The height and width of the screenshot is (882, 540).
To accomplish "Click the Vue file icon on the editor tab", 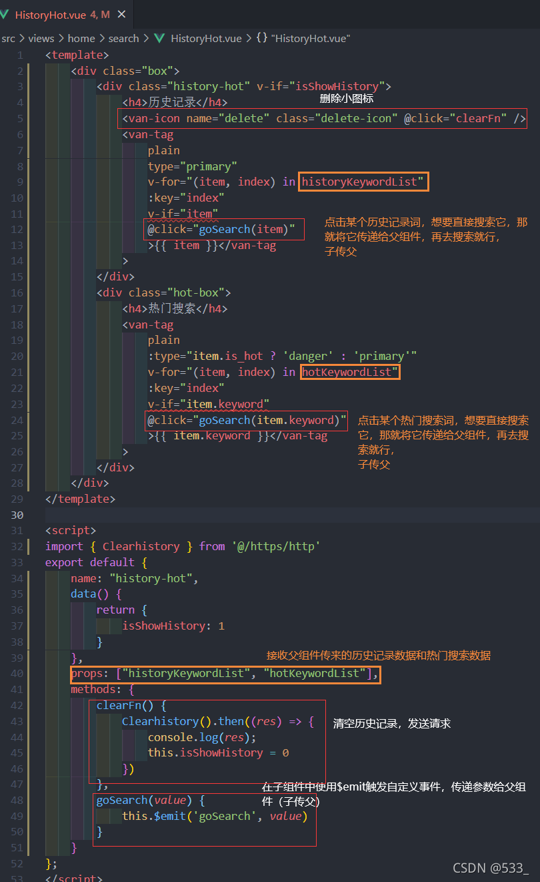I will (x=5, y=15).
